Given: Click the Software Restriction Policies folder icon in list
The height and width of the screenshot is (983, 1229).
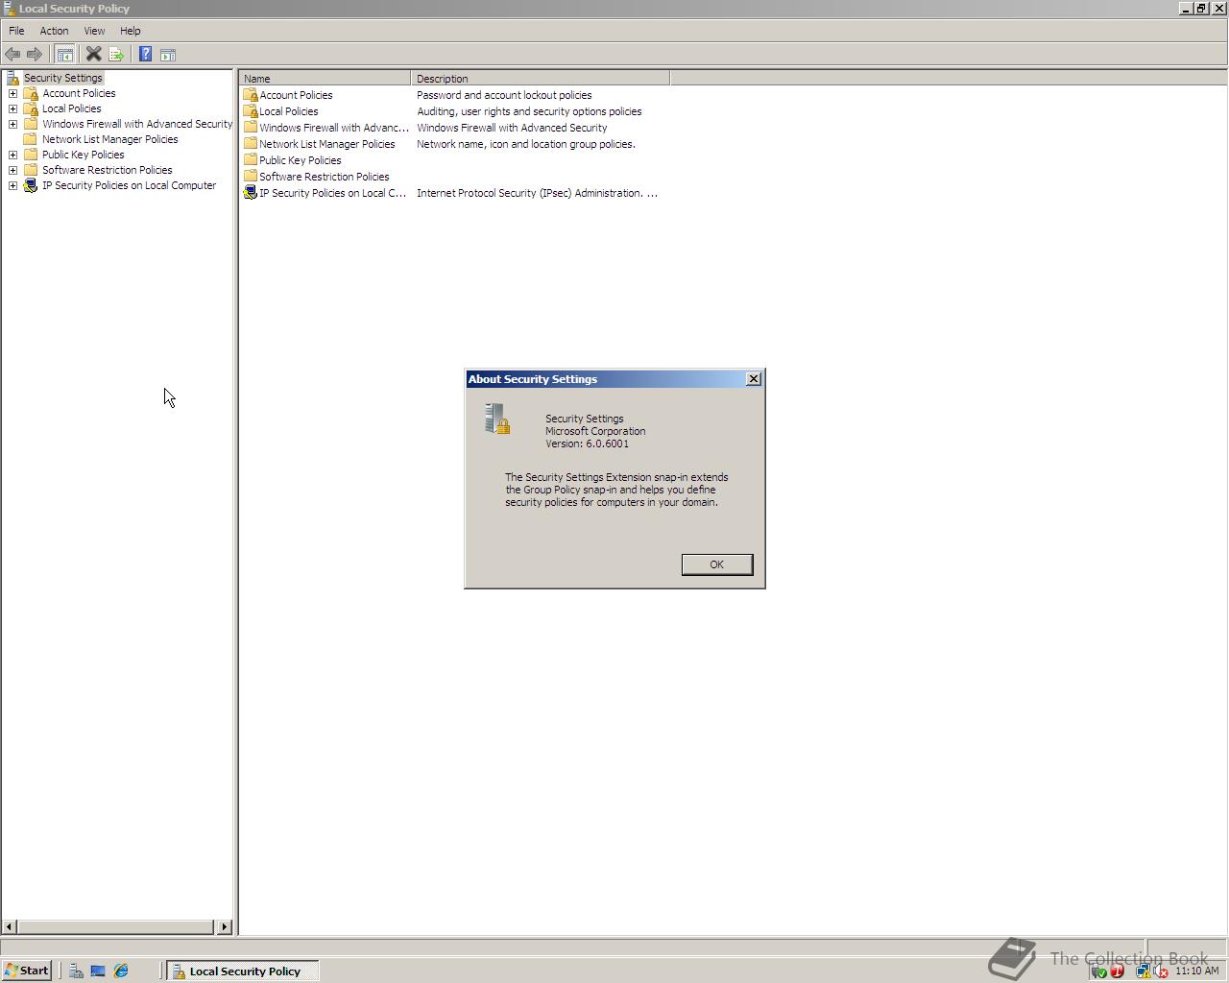Looking at the screenshot, I should 251,177.
